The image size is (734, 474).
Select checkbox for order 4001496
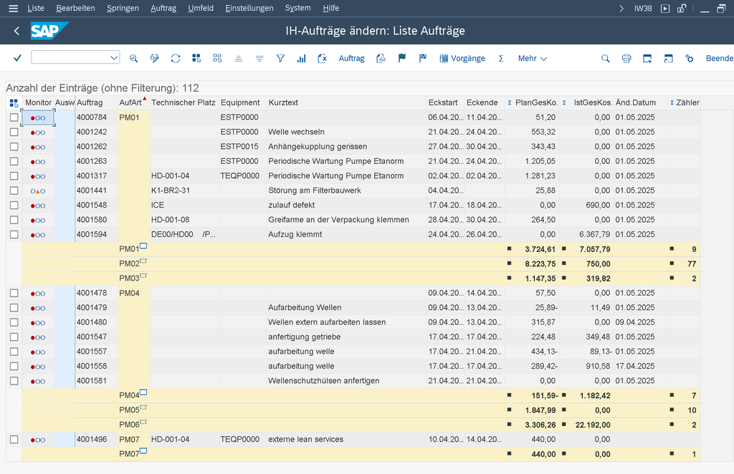pos(14,440)
